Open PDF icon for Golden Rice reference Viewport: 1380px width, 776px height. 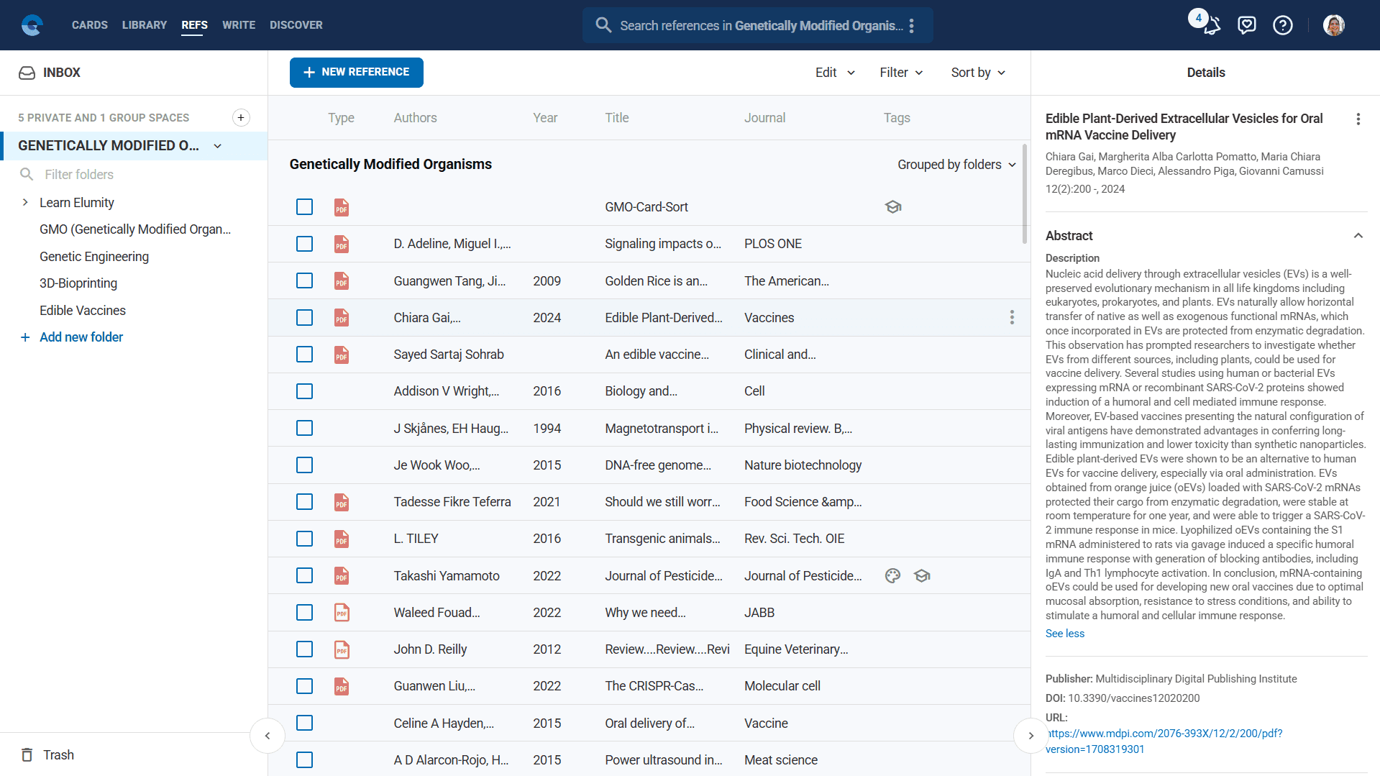pos(342,281)
